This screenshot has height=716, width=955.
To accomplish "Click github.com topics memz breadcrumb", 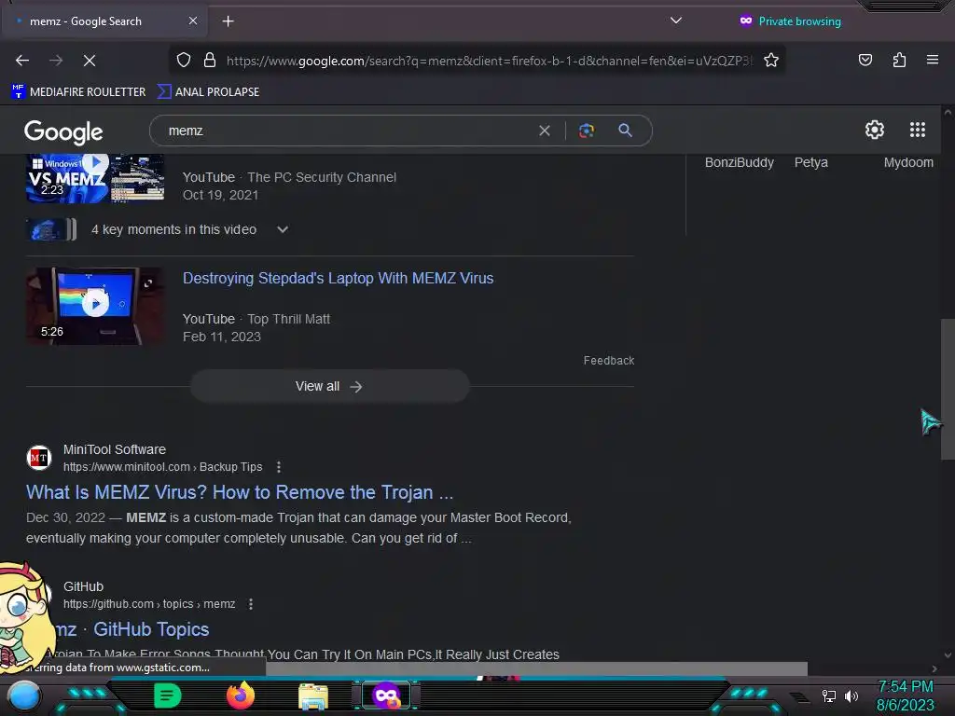I will click(x=149, y=604).
